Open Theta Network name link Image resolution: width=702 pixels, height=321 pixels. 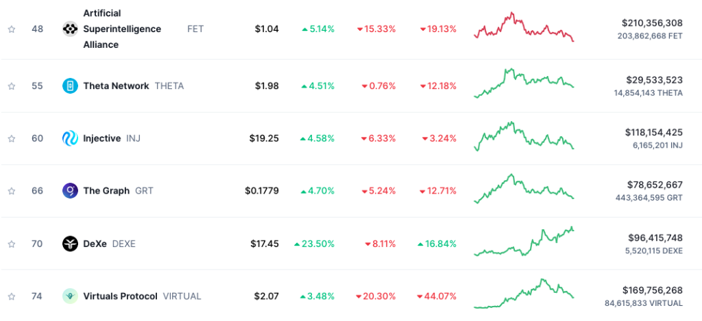click(x=116, y=86)
